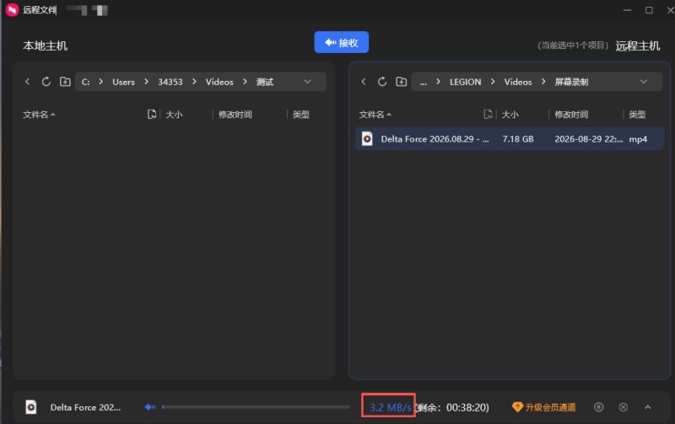Cancel the Delta Force file transfer
The width and height of the screenshot is (675, 424).
point(623,407)
